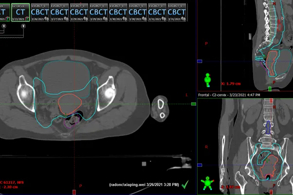Select the red contour in the sagittal view

pyautogui.click(x=279, y=25)
